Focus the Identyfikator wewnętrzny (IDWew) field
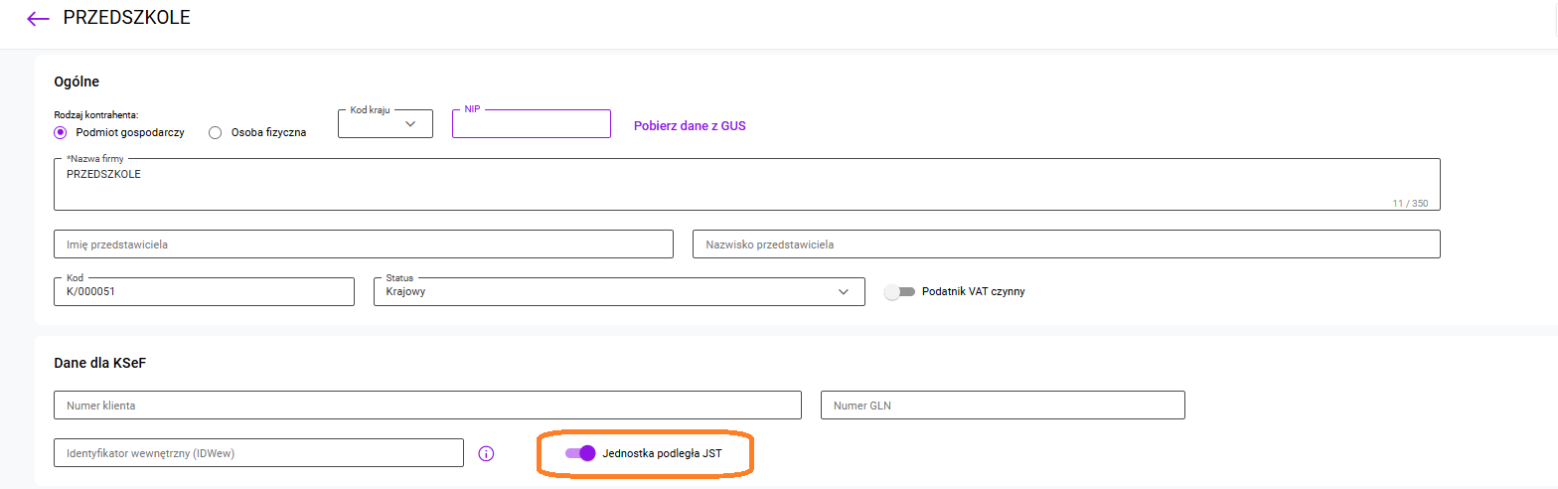The height and width of the screenshot is (489, 1558). point(258,453)
